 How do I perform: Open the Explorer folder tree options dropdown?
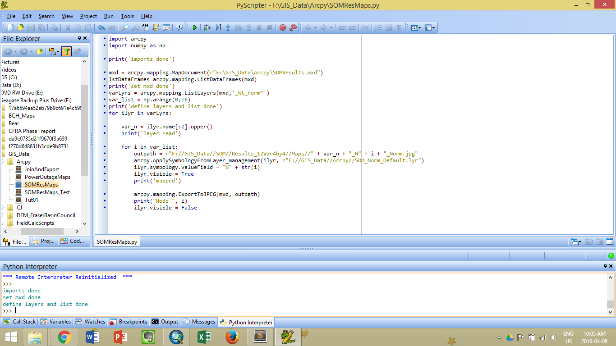(x=54, y=52)
